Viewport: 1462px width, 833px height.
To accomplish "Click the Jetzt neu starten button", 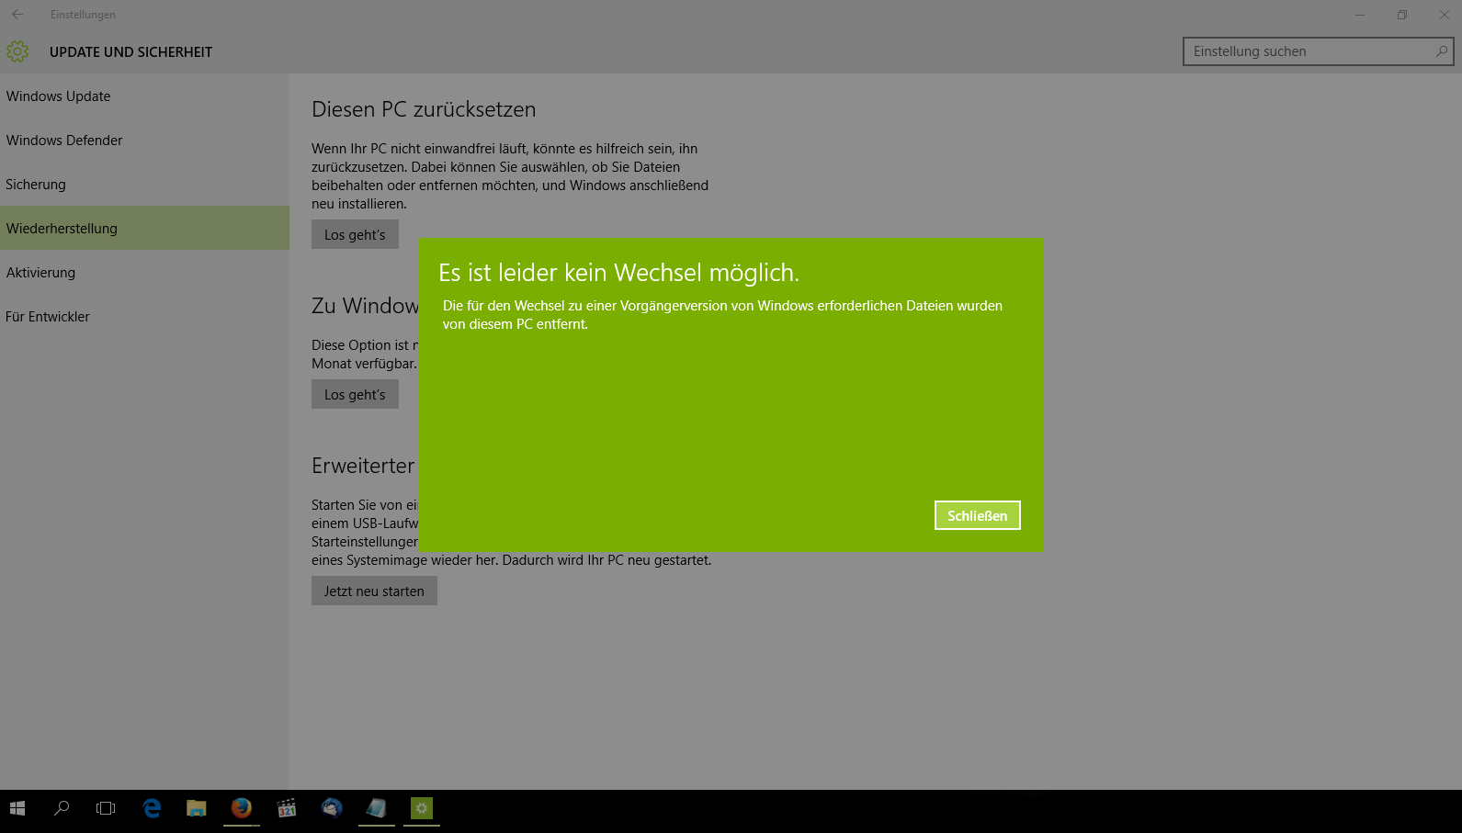I will [x=374, y=591].
